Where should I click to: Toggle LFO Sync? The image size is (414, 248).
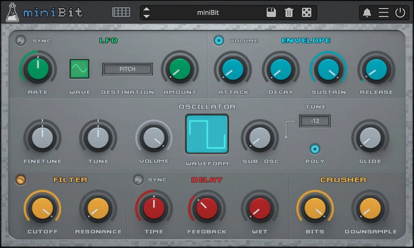21,40
